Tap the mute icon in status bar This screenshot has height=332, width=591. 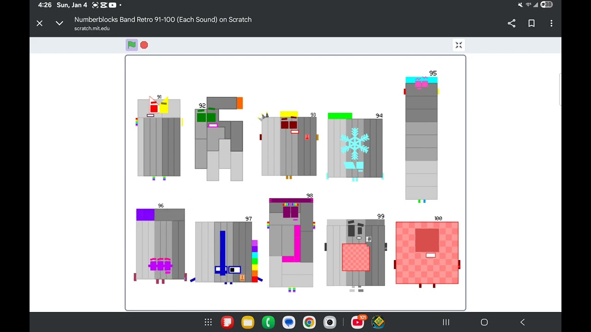[x=520, y=5]
